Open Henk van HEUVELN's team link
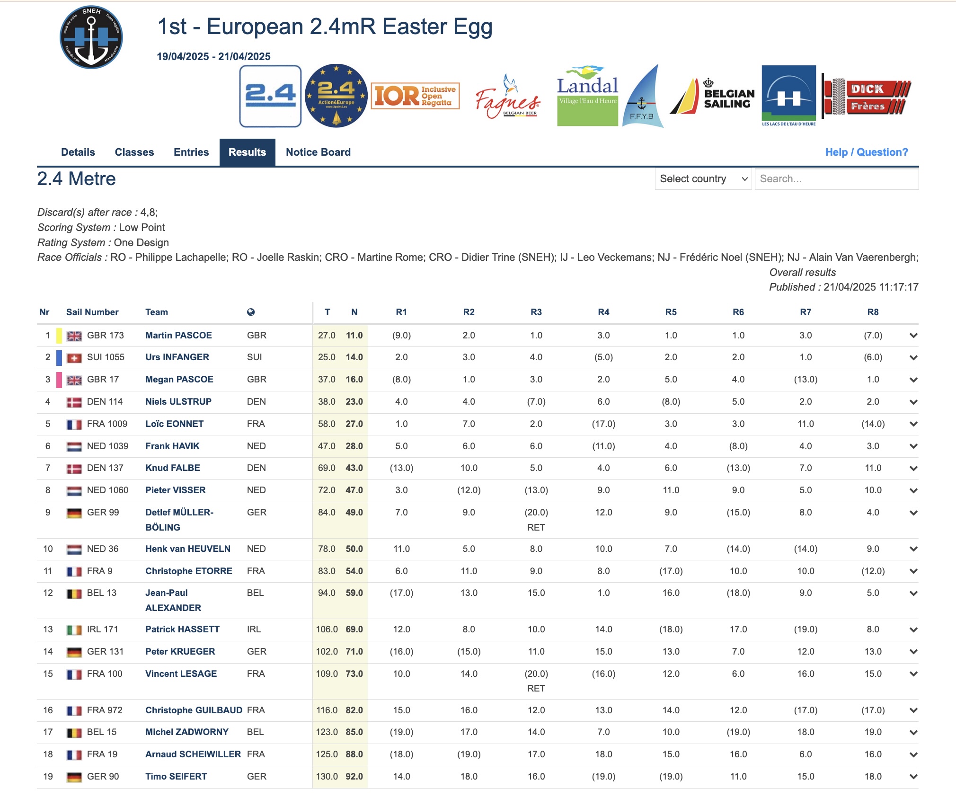The image size is (956, 798). [x=188, y=549]
